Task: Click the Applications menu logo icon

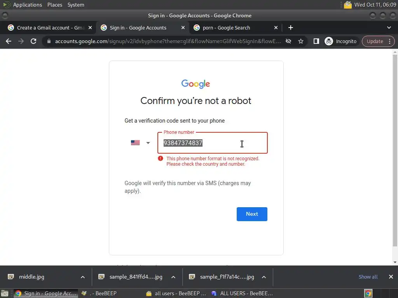Action: [6, 5]
